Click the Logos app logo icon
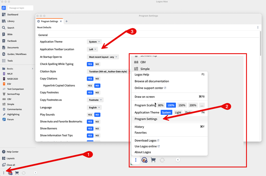Screen dimensions: 266x176 point(3,8)
